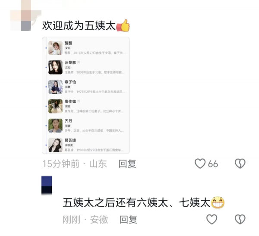Open the blue reply commenter avatar
The image size is (259, 236).
pos(47,185)
